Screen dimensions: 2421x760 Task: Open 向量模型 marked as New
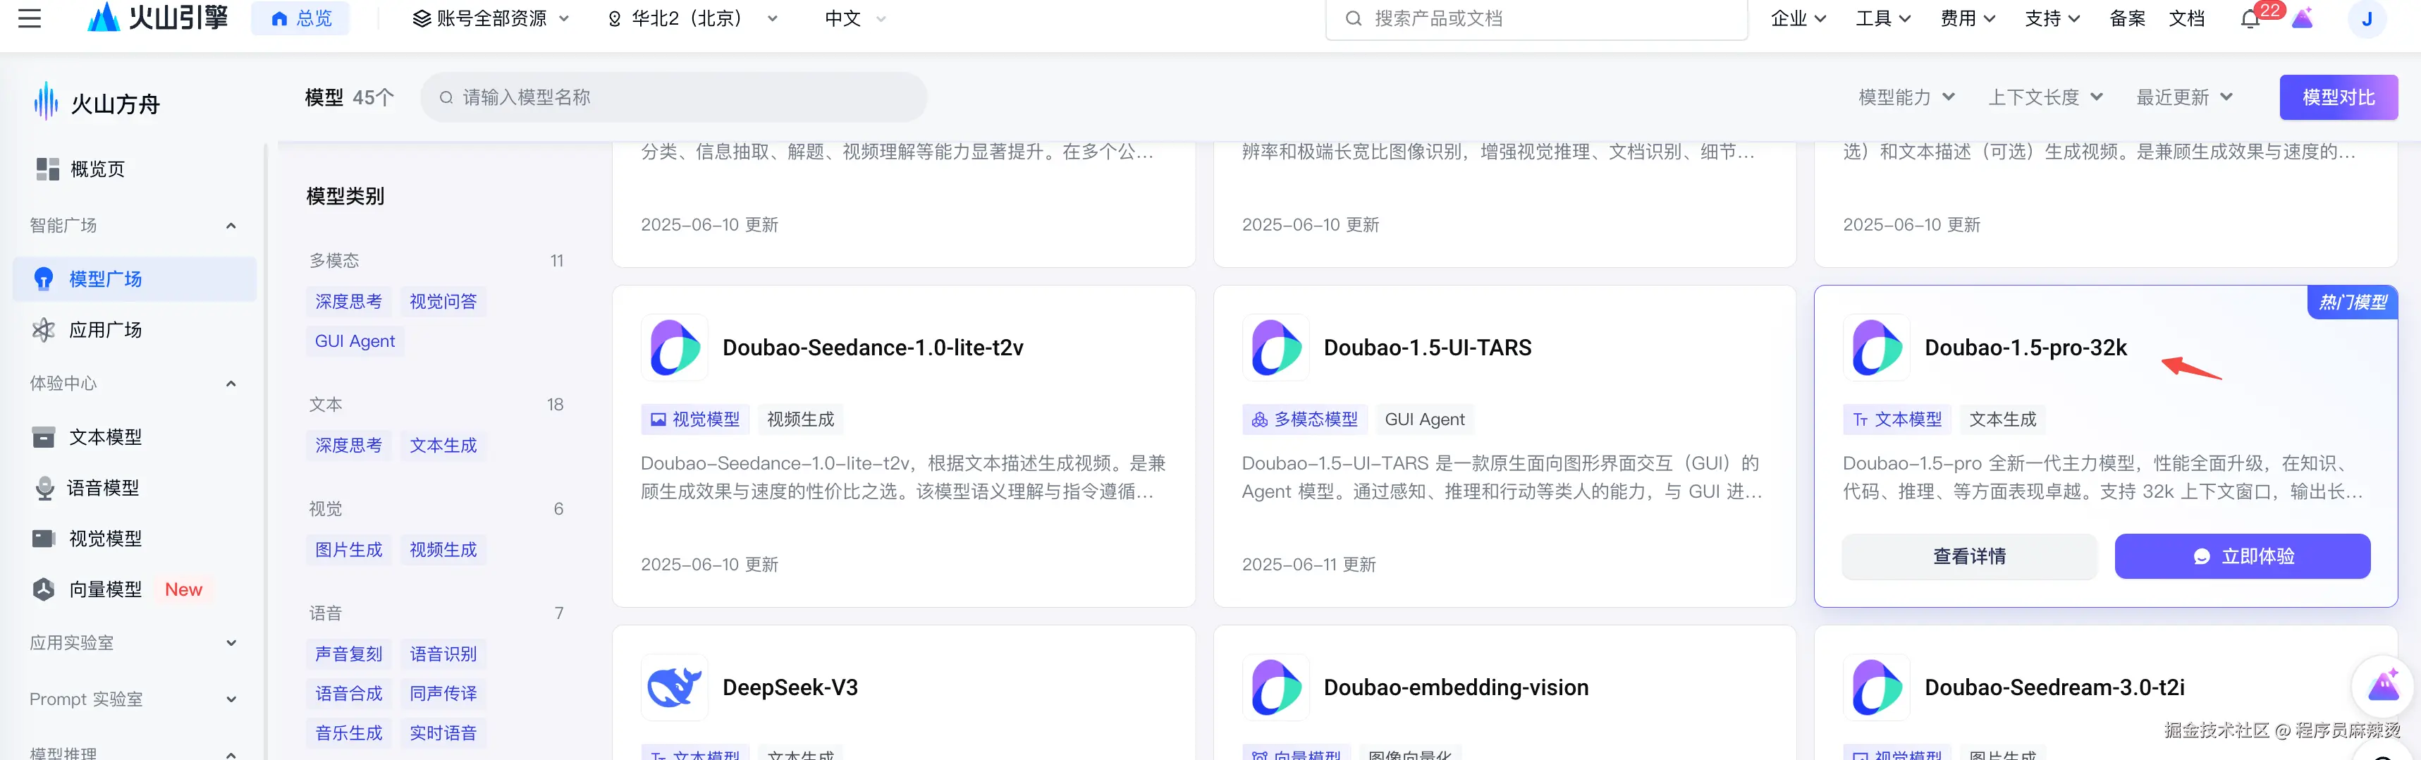pyautogui.click(x=104, y=589)
